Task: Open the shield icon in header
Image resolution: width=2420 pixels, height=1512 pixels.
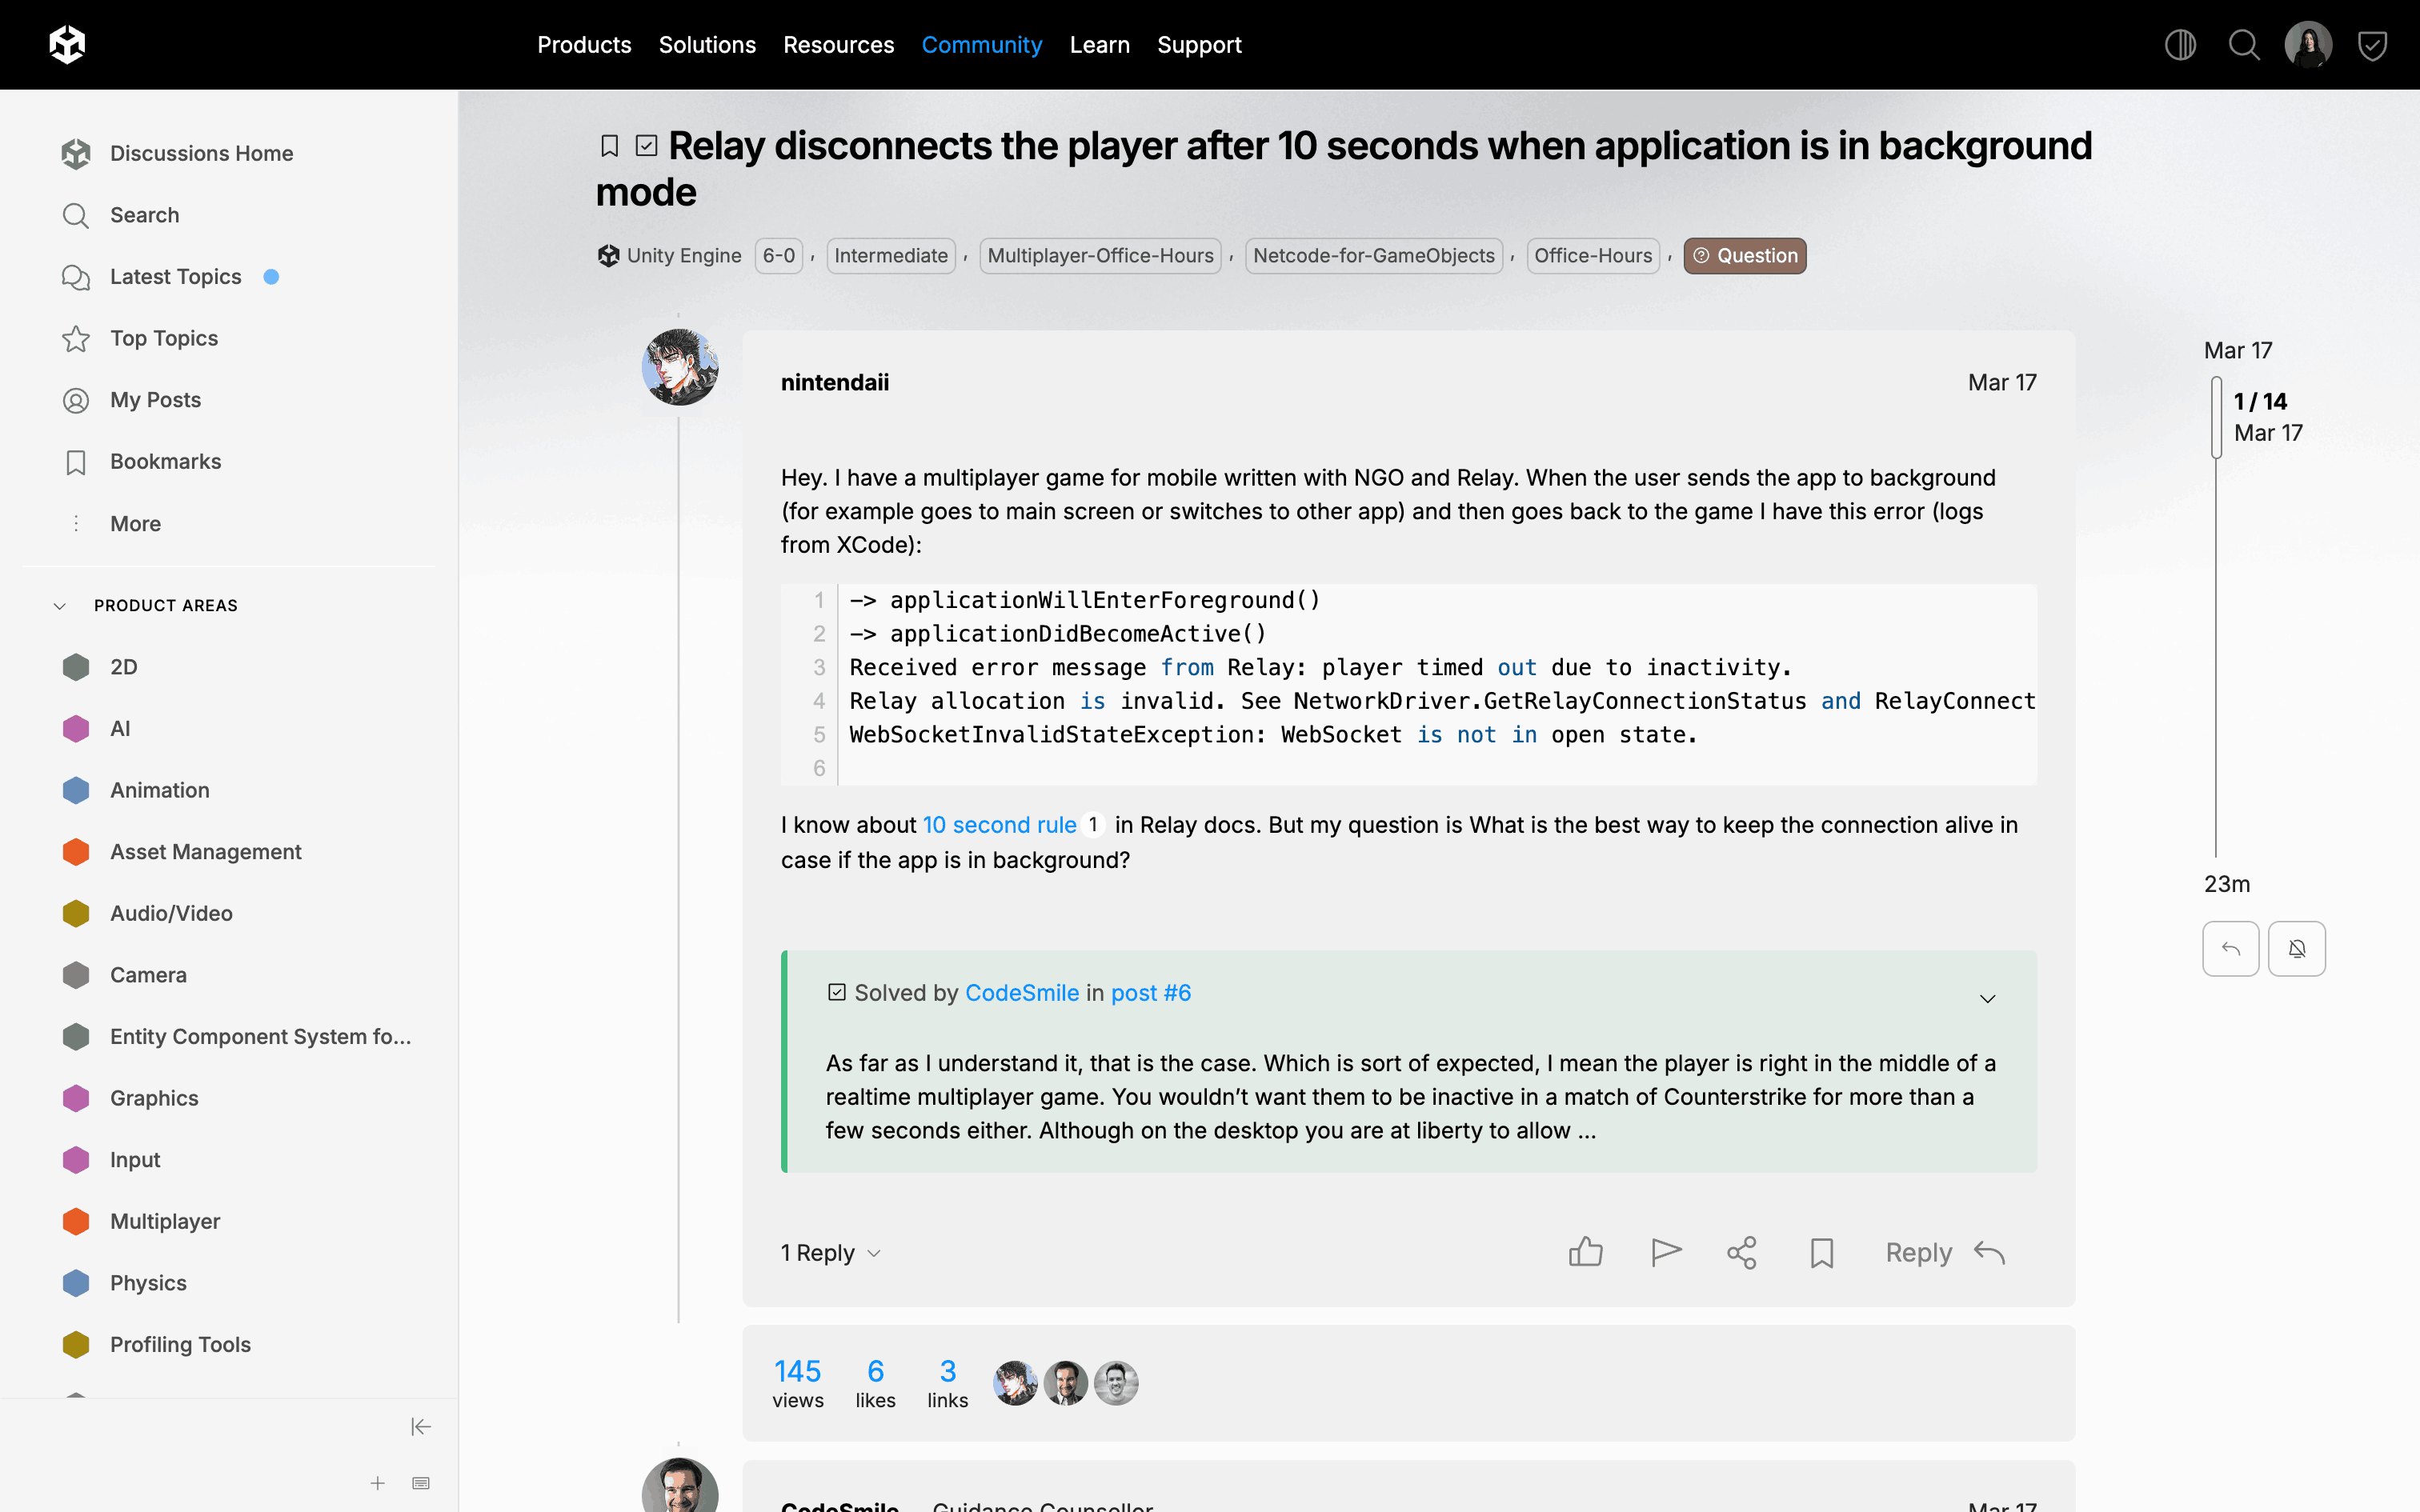Action: pyautogui.click(x=2372, y=45)
